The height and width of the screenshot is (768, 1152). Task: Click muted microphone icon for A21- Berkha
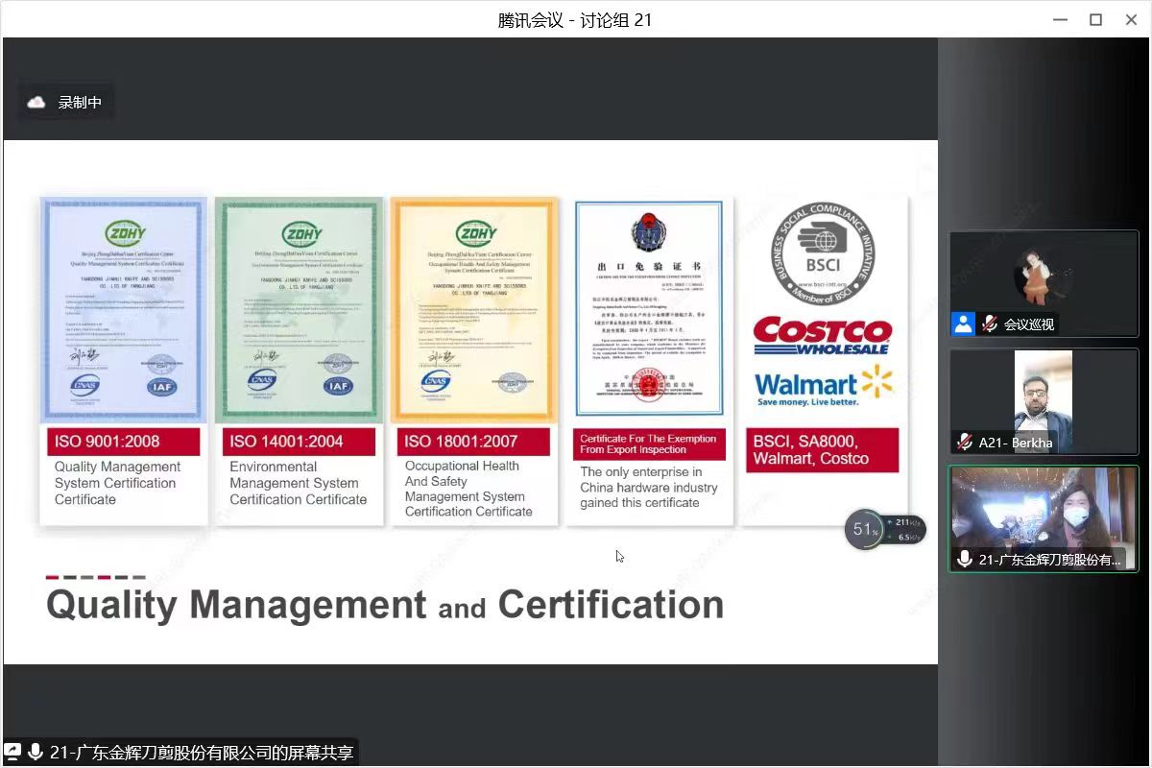click(x=964, y=442)
